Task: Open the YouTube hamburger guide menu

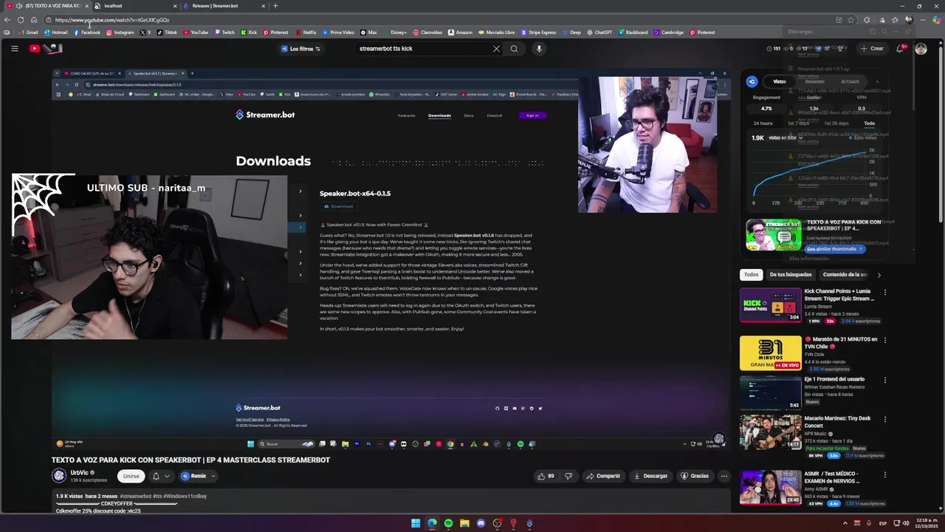Action: pos(14,49)
